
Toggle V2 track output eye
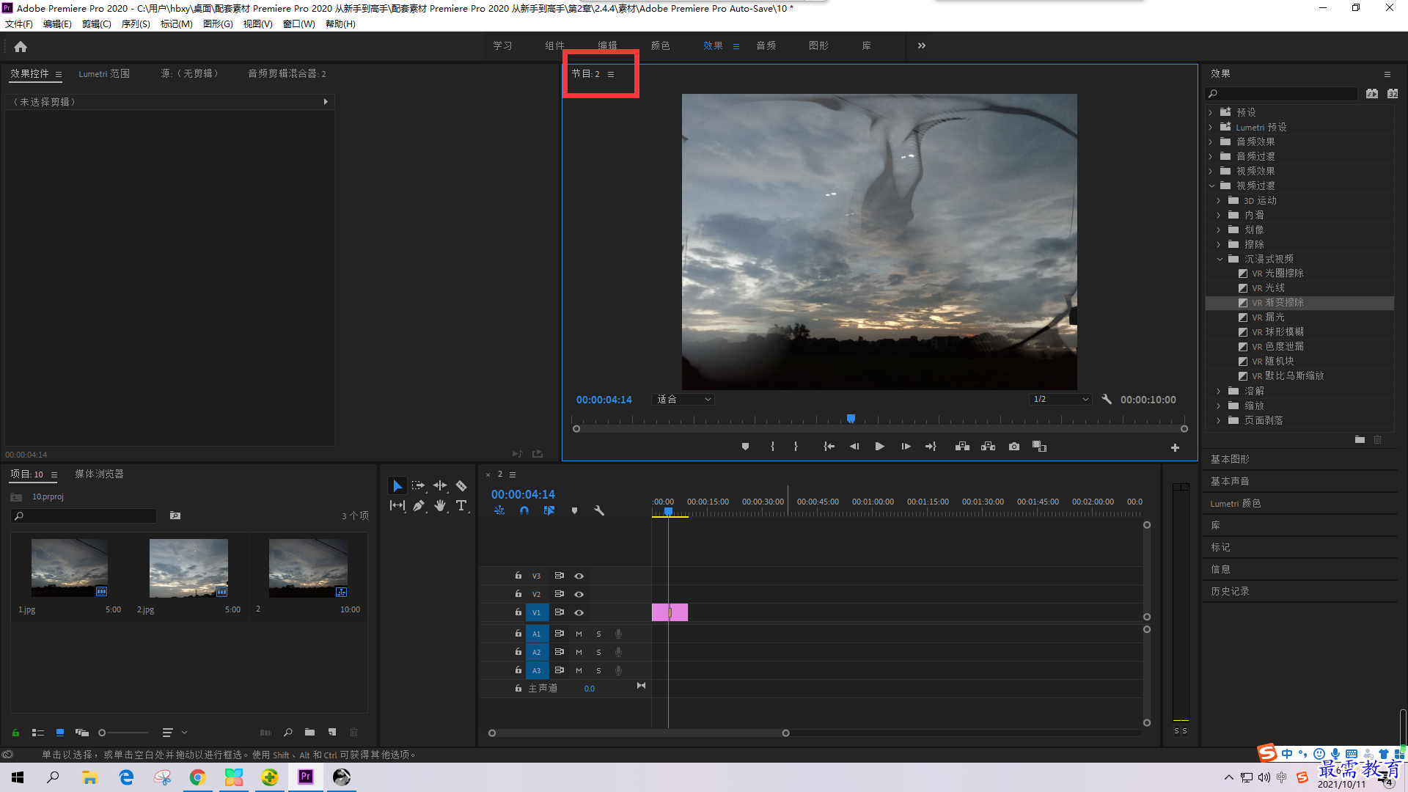(579, 595)
